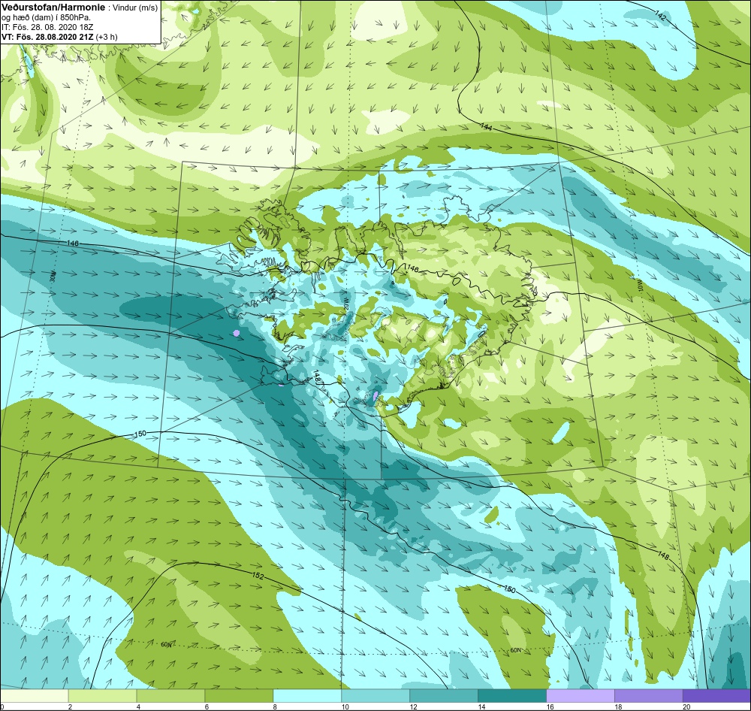Screen dimensions: 751x711
Task: Click the legend tick value '2'
Action: 70,706
